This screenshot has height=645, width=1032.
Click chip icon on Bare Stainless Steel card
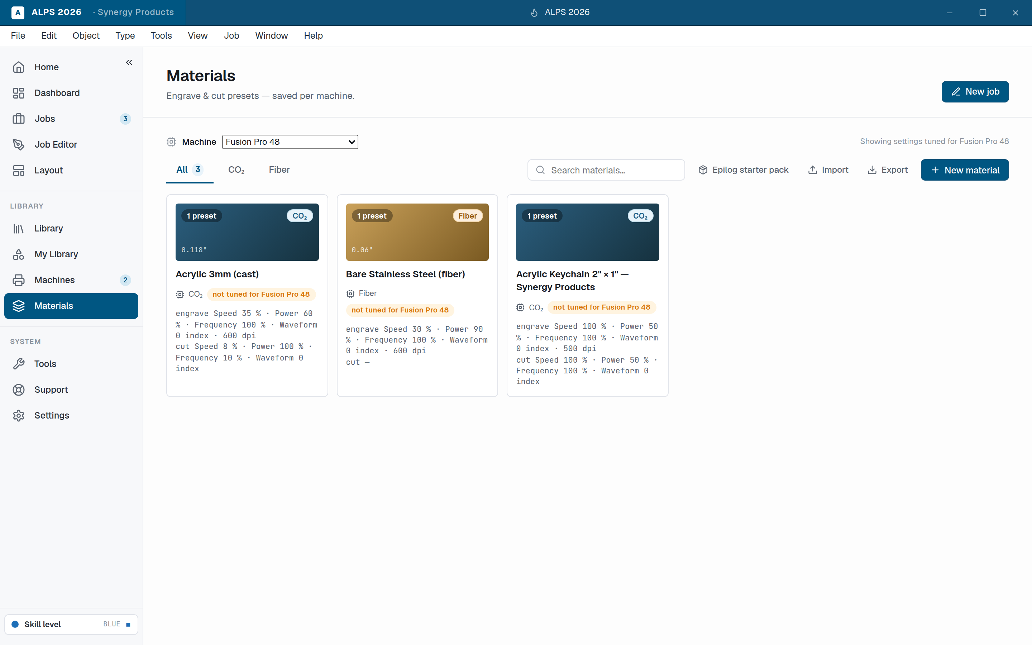[x=350, y=293]
